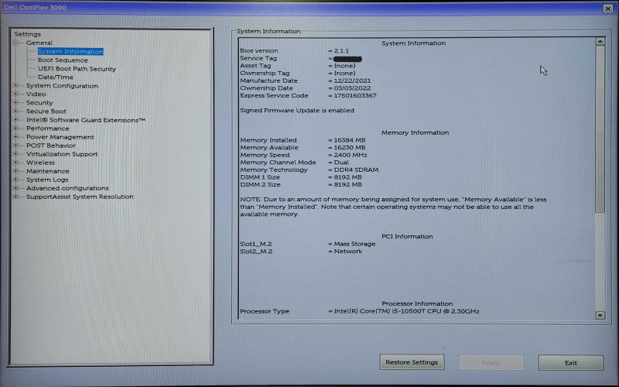This screenshot has height=387, width=619.
Task: Expand the System Logs node
Action: pyautogui.click(x=15, y=180)
